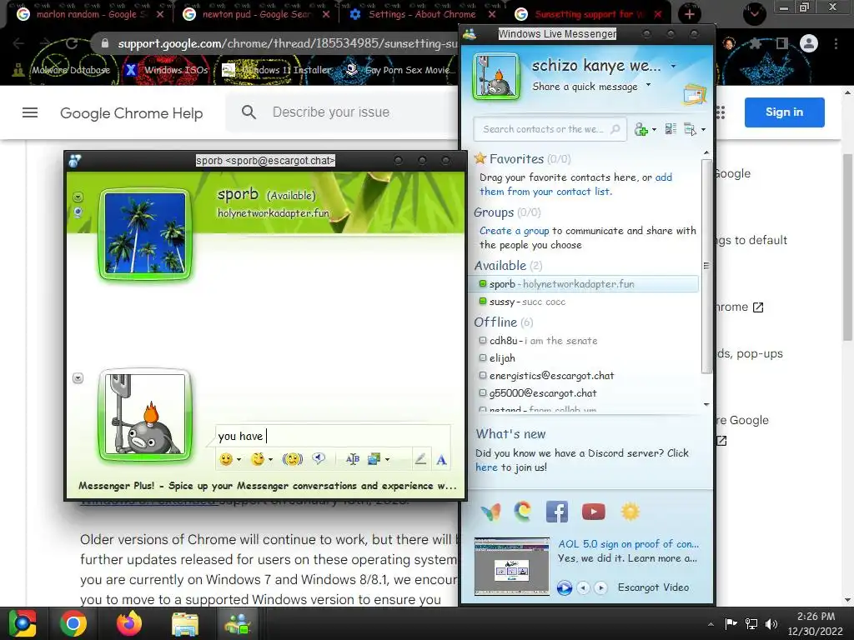This screenshot has width=854, height=640.
Task: Click the AB text formatting icon in chat
Action: [353, 459]
